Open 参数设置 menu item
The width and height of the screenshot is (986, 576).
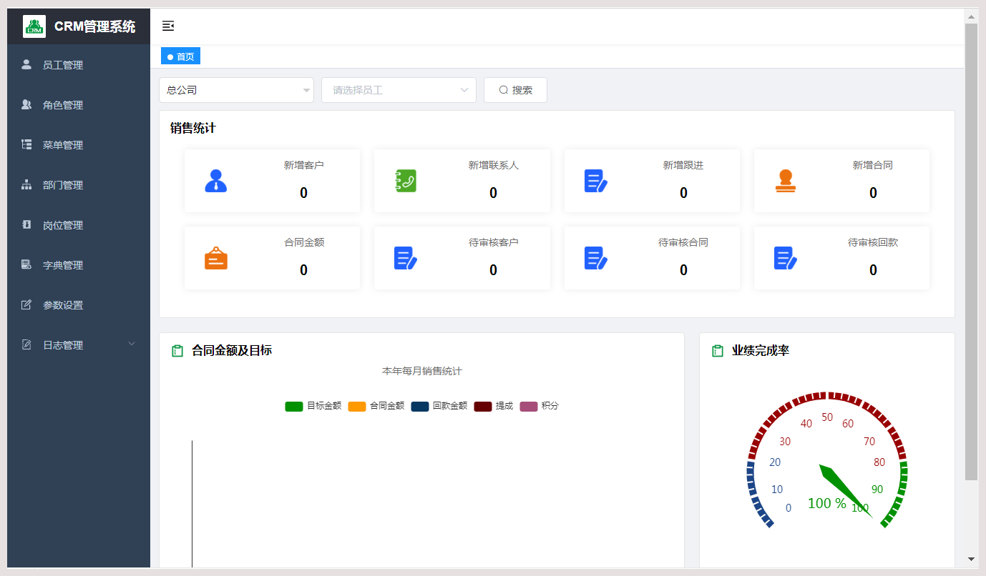pos(79,305)
